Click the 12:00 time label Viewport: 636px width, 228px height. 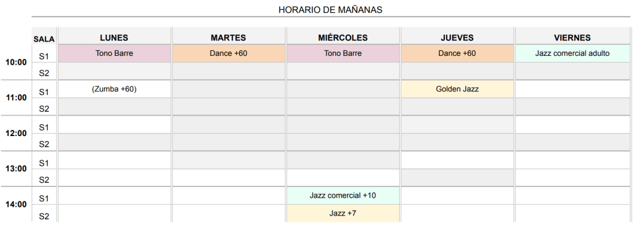(16, 134)
